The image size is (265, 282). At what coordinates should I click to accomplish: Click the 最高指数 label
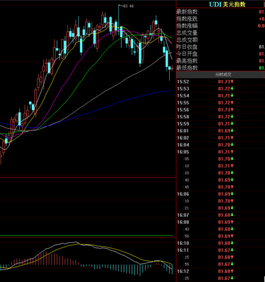187,61
